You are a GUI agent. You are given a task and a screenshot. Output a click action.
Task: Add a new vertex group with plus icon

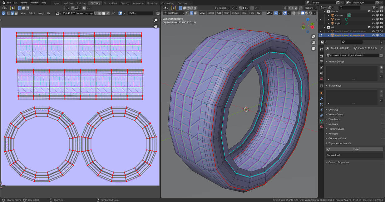pyautogui.click(x=381, y=67)
